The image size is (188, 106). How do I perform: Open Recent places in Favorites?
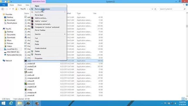coord(12,23)
